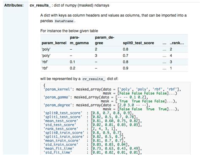The image size is (200, 155).
Task: Click the param_degree column header
Action: tap(105, 40)
